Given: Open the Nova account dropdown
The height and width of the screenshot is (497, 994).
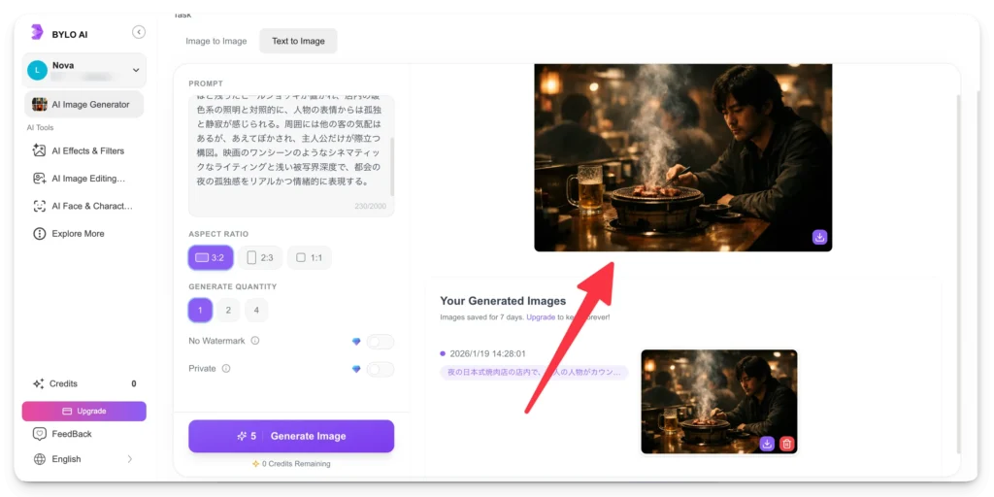Looking at the screenshot, I should point(83,70).
